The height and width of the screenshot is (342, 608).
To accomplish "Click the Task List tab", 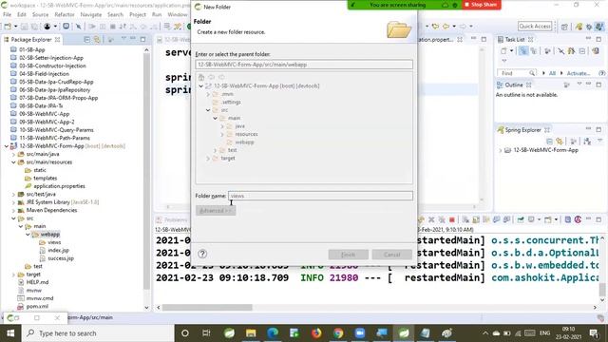I will pyautogui.click(x=515, y=40).
